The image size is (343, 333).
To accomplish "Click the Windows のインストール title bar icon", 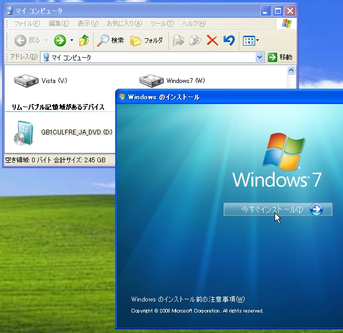I will click(122, 97).
